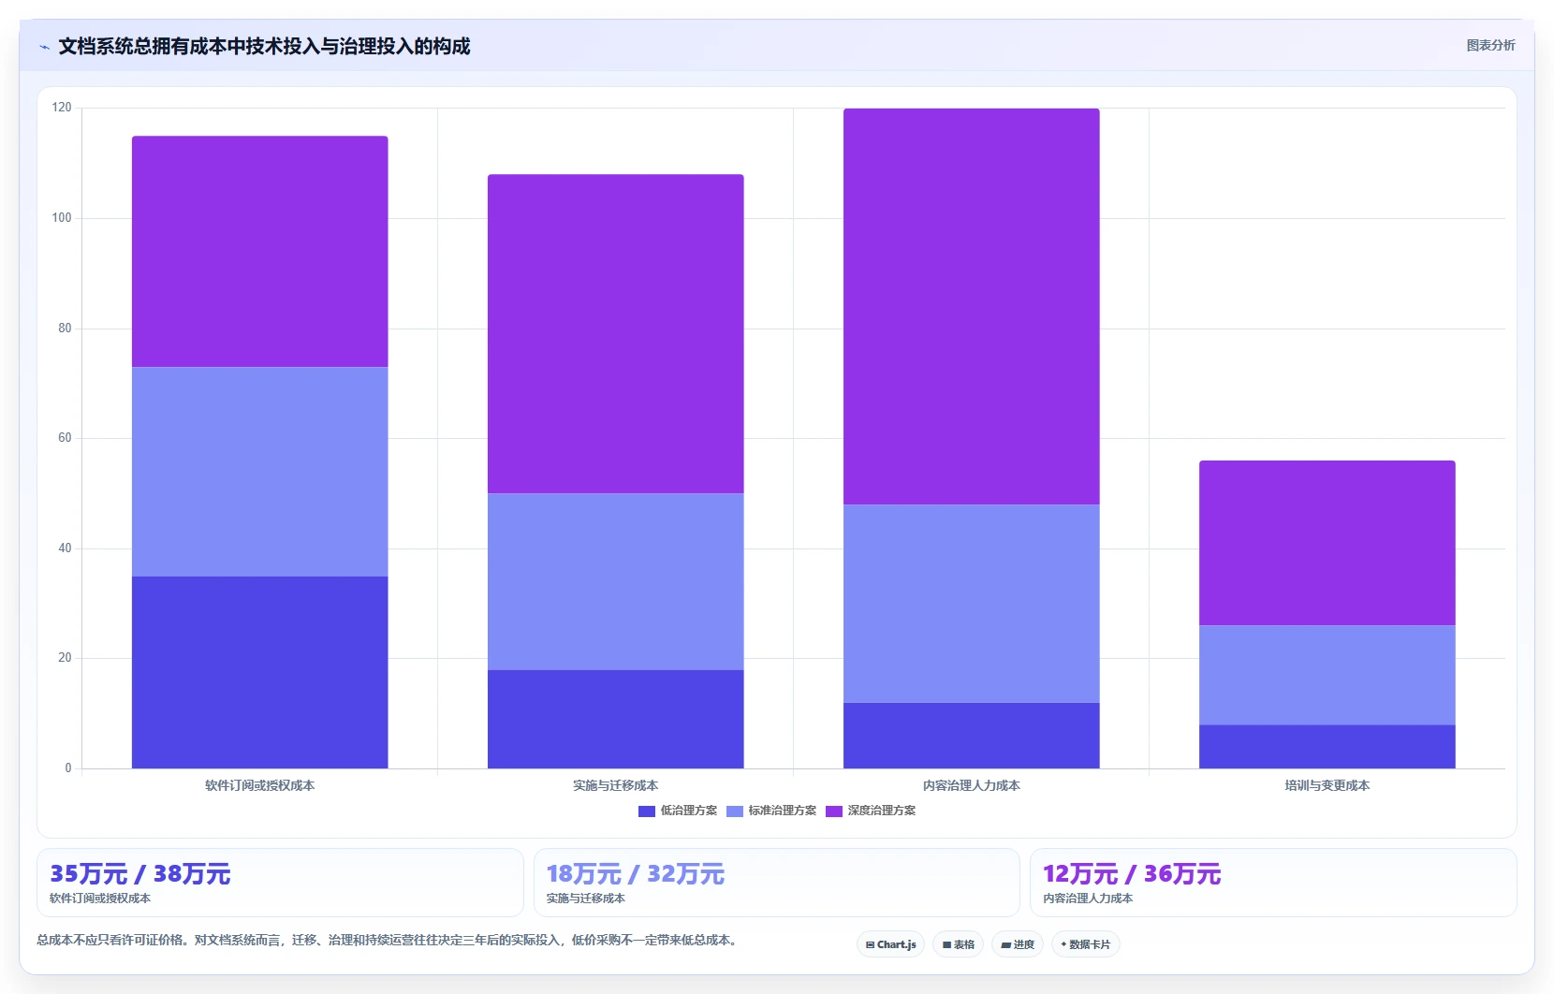Click the 软件订阅或授权成本 x-axis label
Image resolution: width=1554 pixels, height=994 pixels.
(x=259, y=785)
